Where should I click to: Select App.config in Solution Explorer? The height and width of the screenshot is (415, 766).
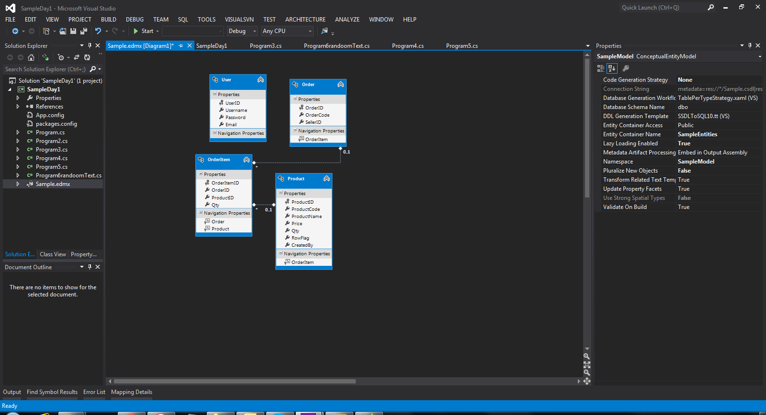coord(50,115)
